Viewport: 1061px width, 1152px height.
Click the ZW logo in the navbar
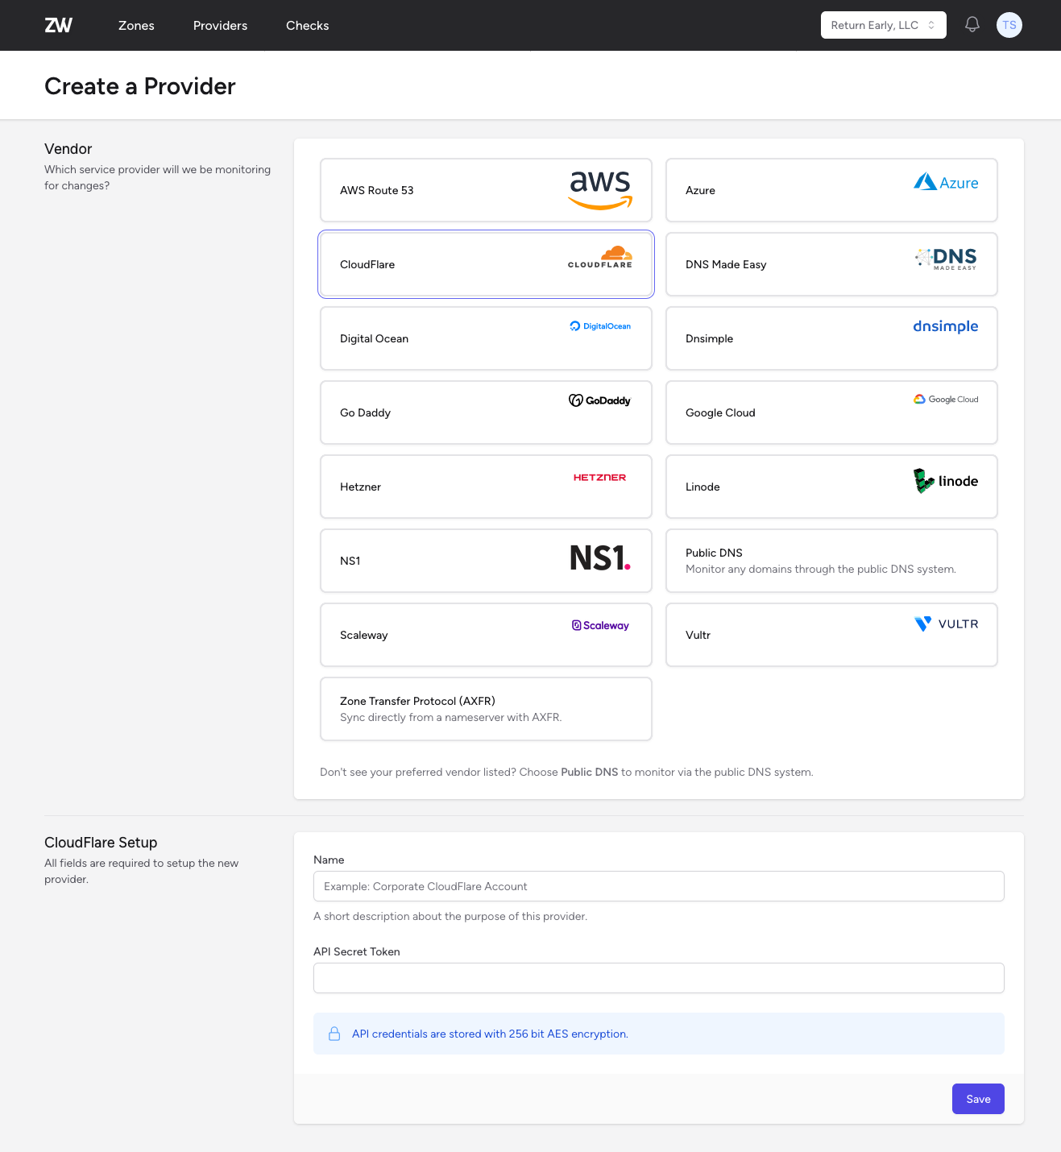(x=58, y=25)
